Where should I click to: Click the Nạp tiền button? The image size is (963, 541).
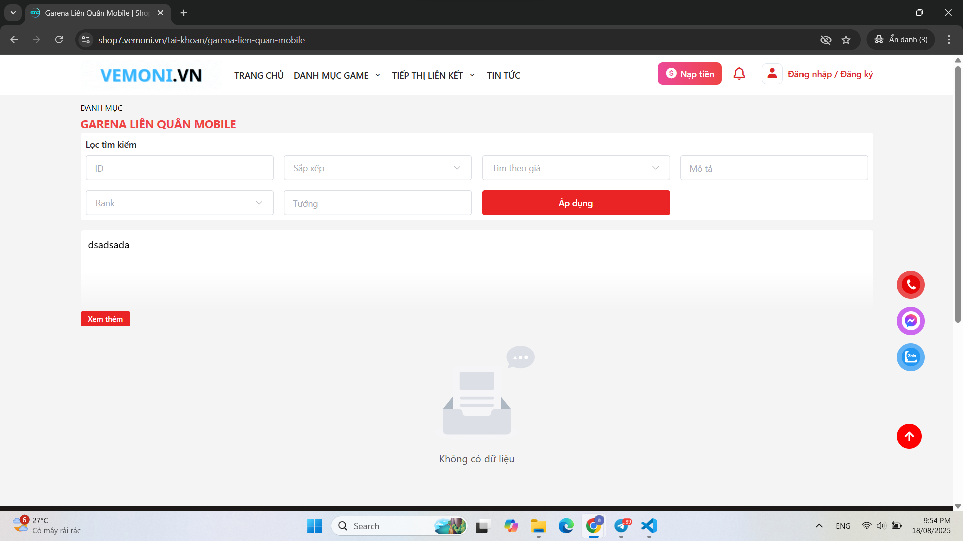coord(689,74)
